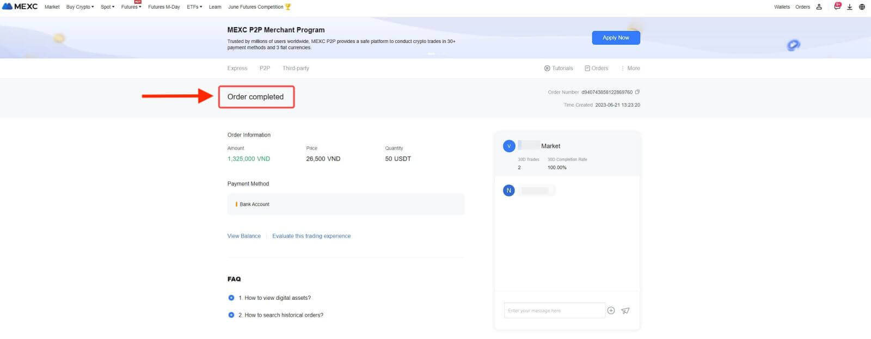871x339 pixels.
Task: Click the time created 2023-06-21 13:23:20
Action: 617,105
